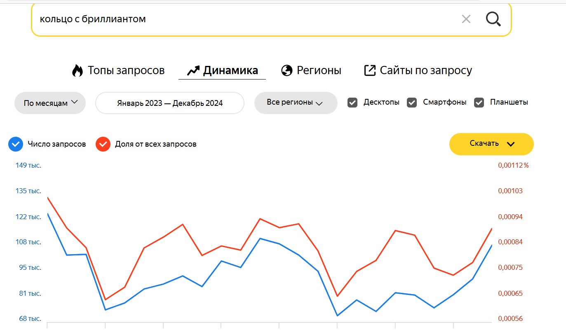The width and height of the screenshot is (566, 332).
Task: Click the 149 тыс. axis label
Action: tap(28, 166)
